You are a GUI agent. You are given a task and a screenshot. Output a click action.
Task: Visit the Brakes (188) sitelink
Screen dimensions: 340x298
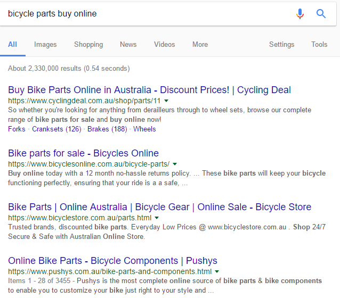[x=107, y=129]
